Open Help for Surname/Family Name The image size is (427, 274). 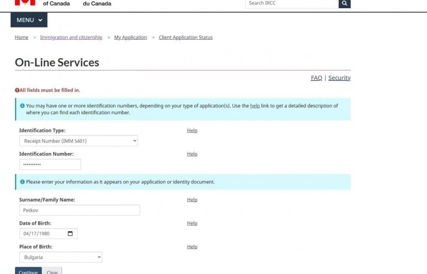pyautogui.click(x=192, y=200)
